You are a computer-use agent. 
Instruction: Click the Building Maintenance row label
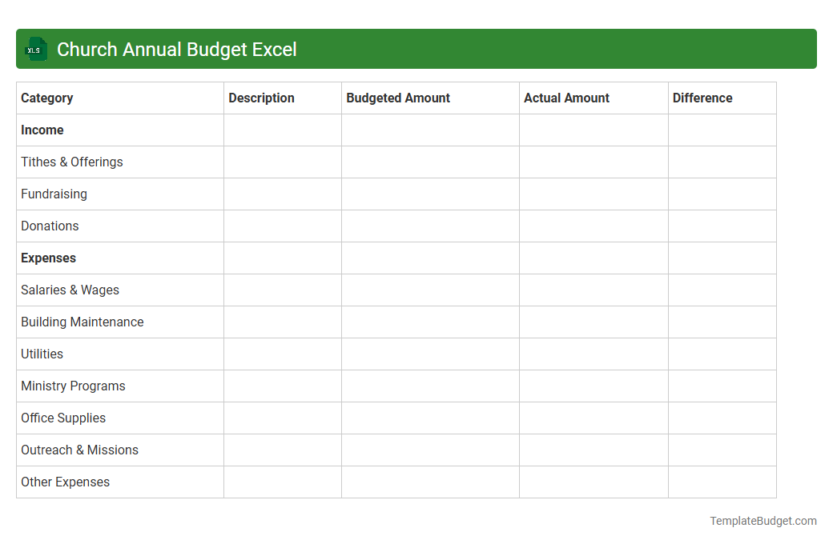[x=82, y=322]
